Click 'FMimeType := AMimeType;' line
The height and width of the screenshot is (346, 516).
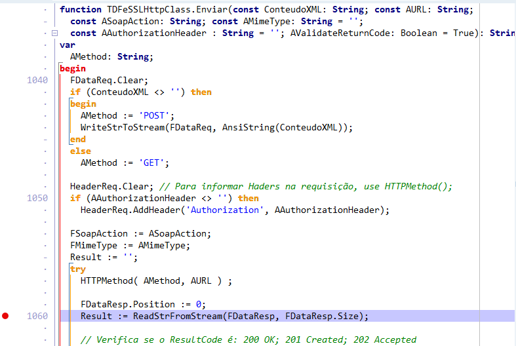coord(130,246)
